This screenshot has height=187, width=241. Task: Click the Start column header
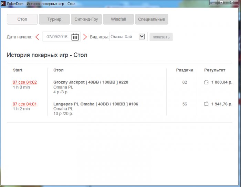[x=18, y=70]
